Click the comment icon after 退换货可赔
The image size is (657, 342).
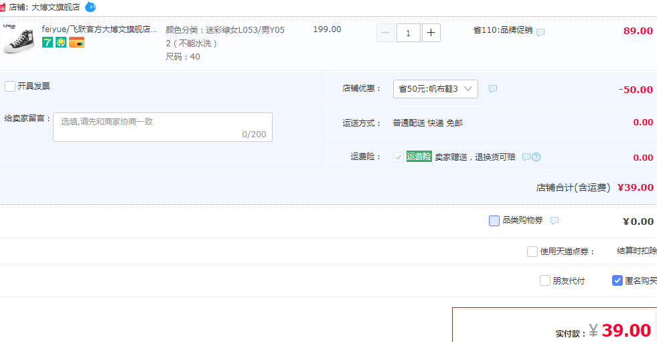coord(526,157)
